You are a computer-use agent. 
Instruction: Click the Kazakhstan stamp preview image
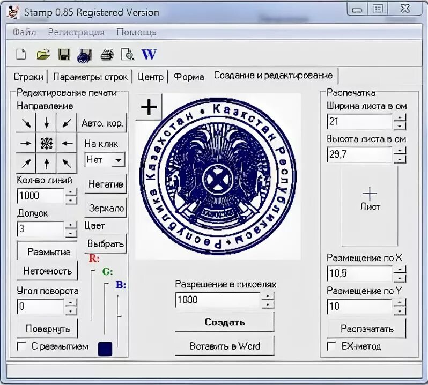click(218, 176)
